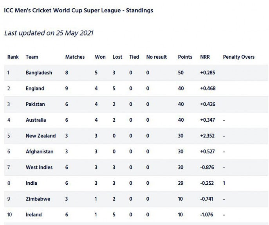The width and height of the screenshot is (269, 225).
Task: Click the Matches column header
Action: (75, 57)
